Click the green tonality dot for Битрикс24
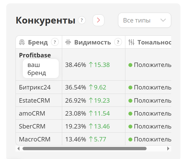The image size is (188, 159). (x=131, y=87)
